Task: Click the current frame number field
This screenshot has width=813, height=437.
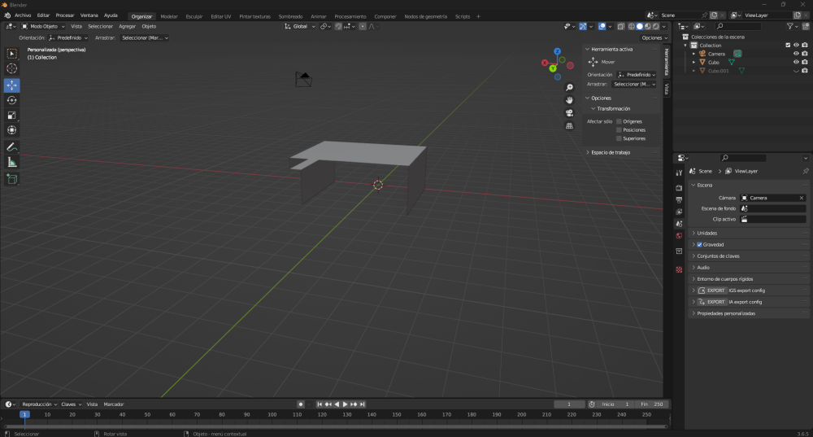Action: click(569, 404)
